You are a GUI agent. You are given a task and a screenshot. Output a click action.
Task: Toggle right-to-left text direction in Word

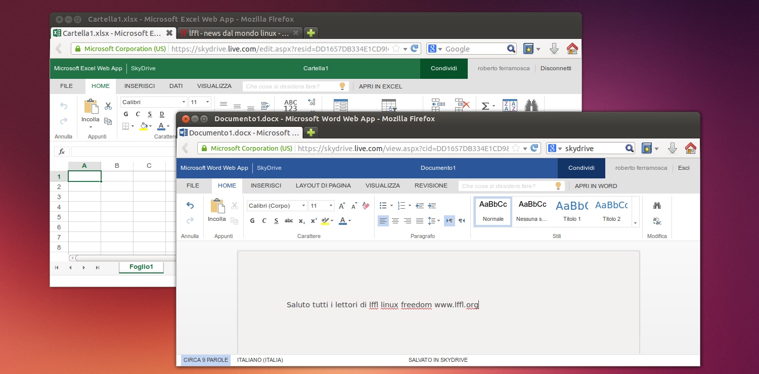pyautogui.click(x=461, y=221)
